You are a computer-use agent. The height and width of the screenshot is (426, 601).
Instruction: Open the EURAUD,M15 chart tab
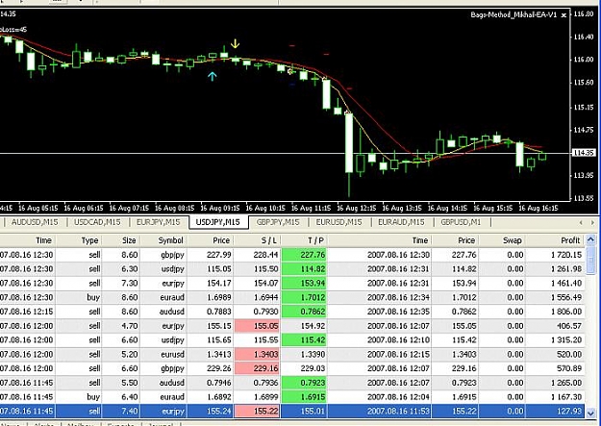401,222
